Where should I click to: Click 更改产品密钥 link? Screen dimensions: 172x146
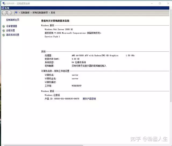pos(89,99)
